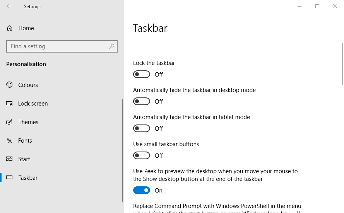The image size is (344, 213).
Task: Click the Personalisation section heading
Action: (26, 64)
